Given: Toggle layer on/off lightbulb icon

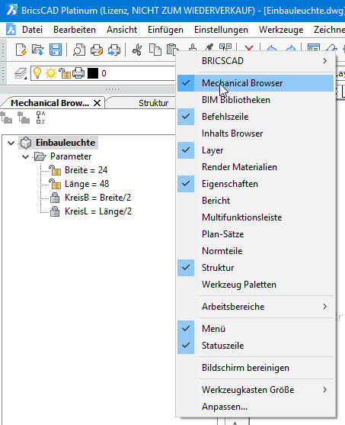Looking at the screenshot, I should click(37, 73).
